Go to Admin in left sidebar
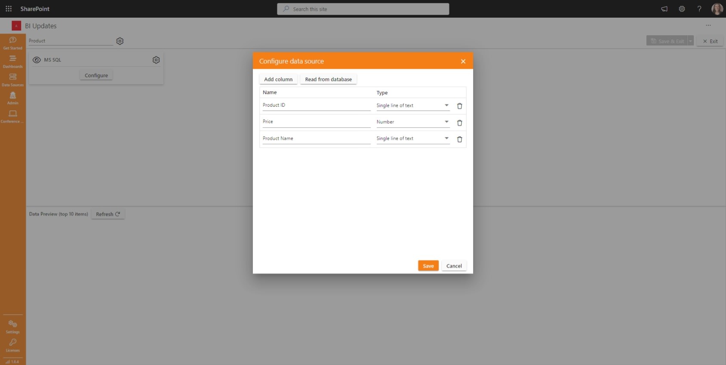This screenshot has height=365, width=726. (x=13, y=98)
